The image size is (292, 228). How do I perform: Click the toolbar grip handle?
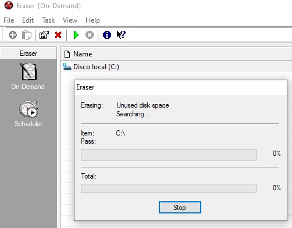pos(3,35)
